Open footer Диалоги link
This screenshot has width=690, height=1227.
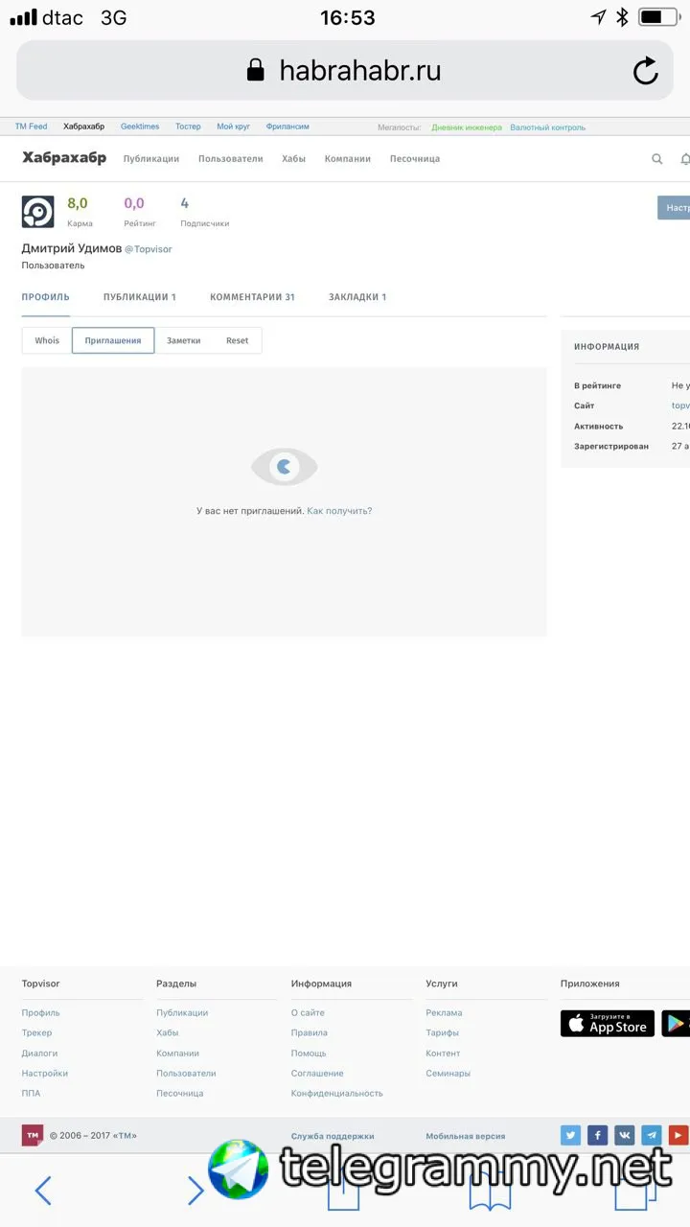click(x=39, y=1053)
